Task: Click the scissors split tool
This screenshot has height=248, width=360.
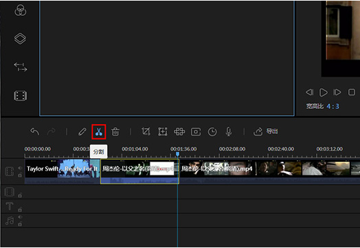Action: (99, 132)
